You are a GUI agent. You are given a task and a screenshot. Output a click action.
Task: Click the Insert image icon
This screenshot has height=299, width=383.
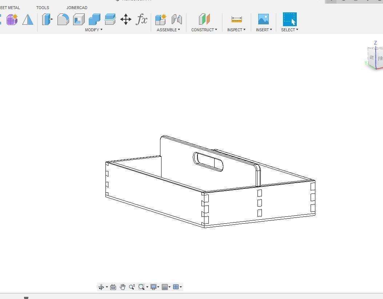point(264,19)
